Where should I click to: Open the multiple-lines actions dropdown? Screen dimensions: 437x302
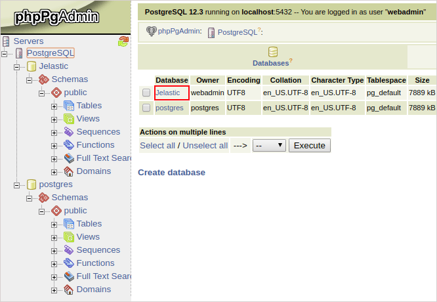pyautogui.click(x=269, y=145)
